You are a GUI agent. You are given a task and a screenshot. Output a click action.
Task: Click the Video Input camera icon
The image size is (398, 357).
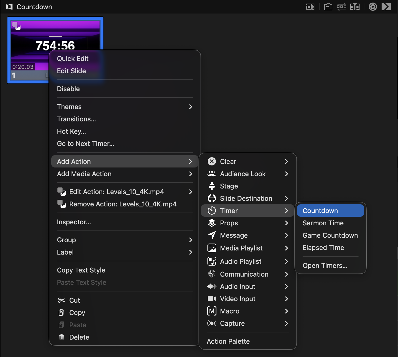[x=212, y=299]
